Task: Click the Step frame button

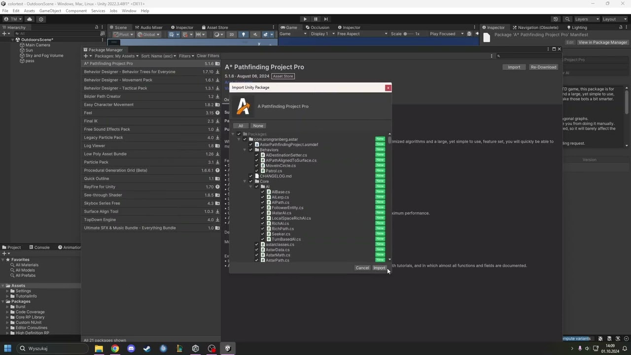Action: 326,19
